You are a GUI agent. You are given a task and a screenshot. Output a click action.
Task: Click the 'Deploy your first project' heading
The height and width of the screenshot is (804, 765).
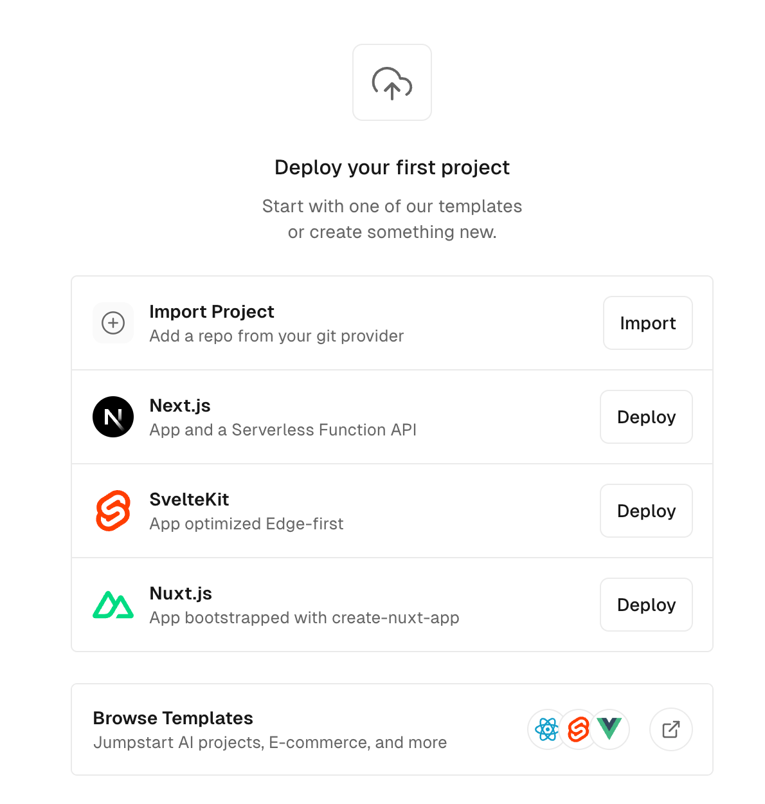tap(392, 167)
